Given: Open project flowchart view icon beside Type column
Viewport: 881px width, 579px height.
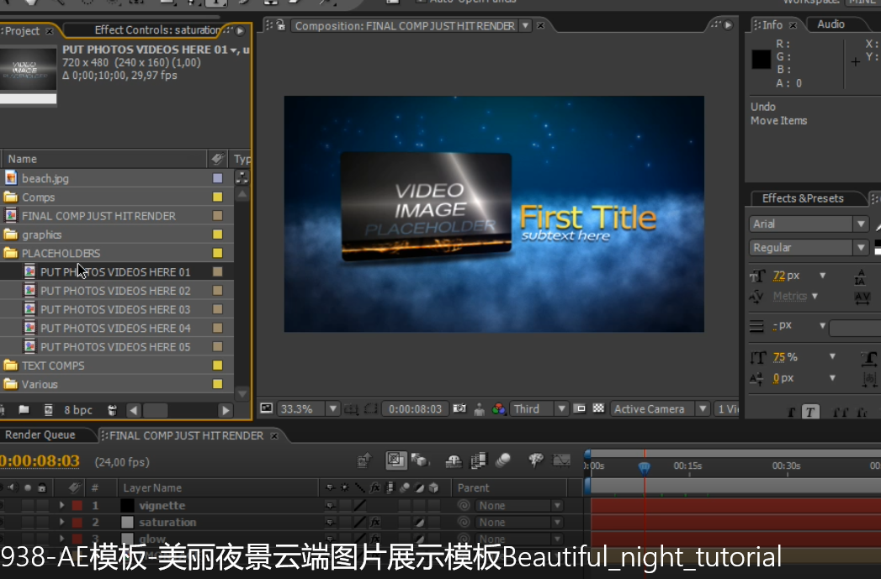Looking at the screenshot, I should (241, 178).
